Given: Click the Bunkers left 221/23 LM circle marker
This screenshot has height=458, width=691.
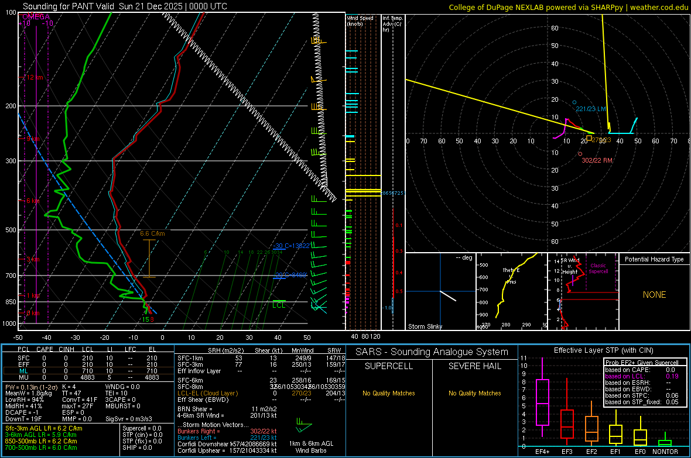Looking at the screenshot, I should click(x=574, y=102).
